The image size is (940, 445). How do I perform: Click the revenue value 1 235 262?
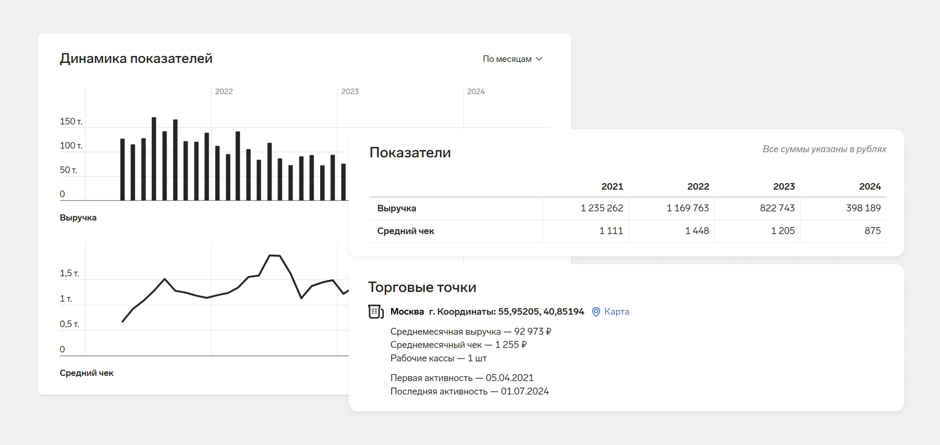(x=602, y=208)
